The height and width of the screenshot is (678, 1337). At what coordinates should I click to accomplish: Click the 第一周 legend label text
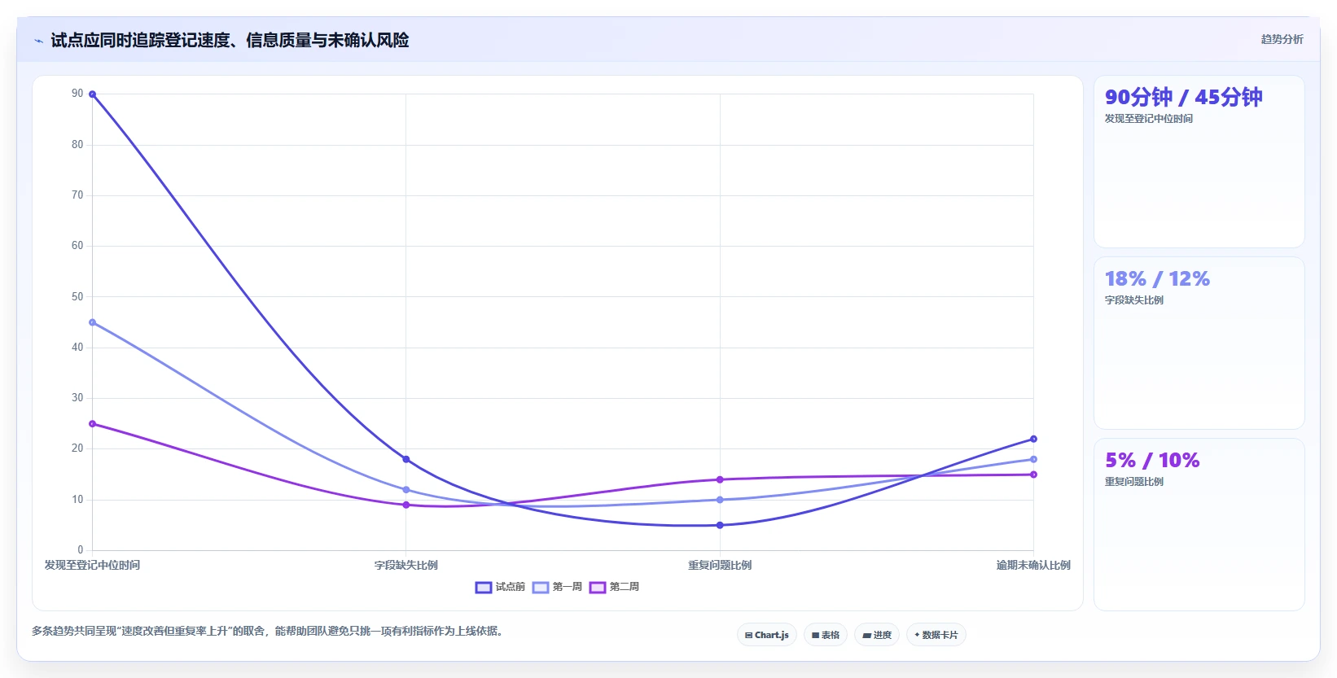(568, 587)
